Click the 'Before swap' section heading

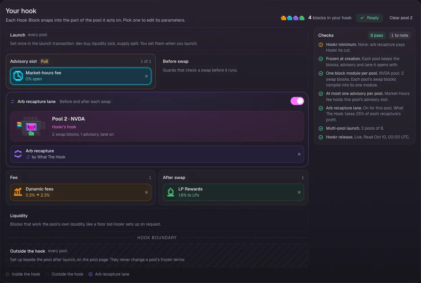(176, 61)
